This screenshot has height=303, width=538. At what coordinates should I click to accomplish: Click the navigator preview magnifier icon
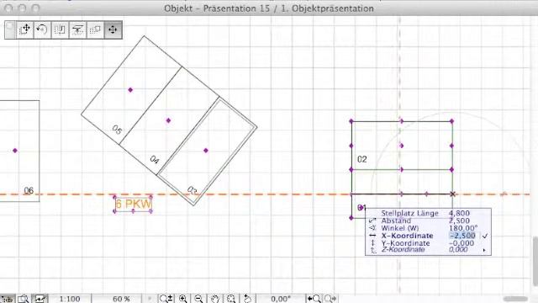click(24, 300)
